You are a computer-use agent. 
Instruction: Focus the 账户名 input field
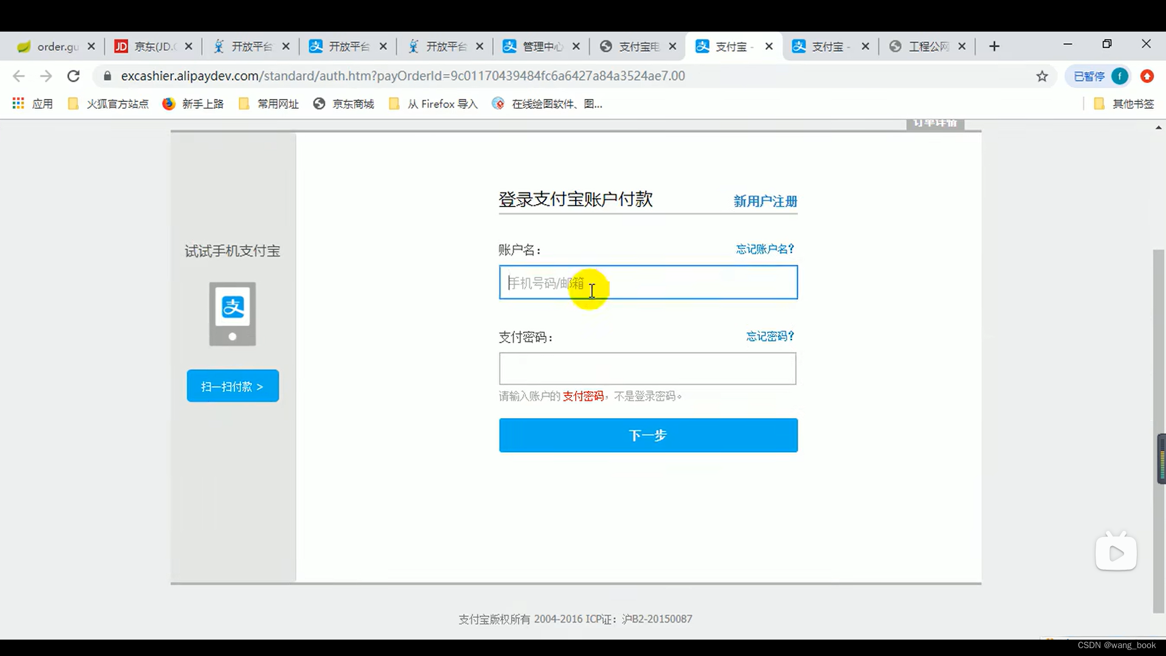(x=648, y=282)
